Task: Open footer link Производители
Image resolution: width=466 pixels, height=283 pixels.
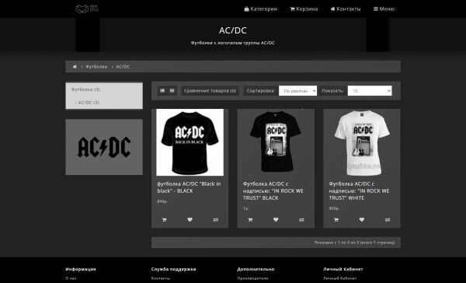Action: point(252,278)
